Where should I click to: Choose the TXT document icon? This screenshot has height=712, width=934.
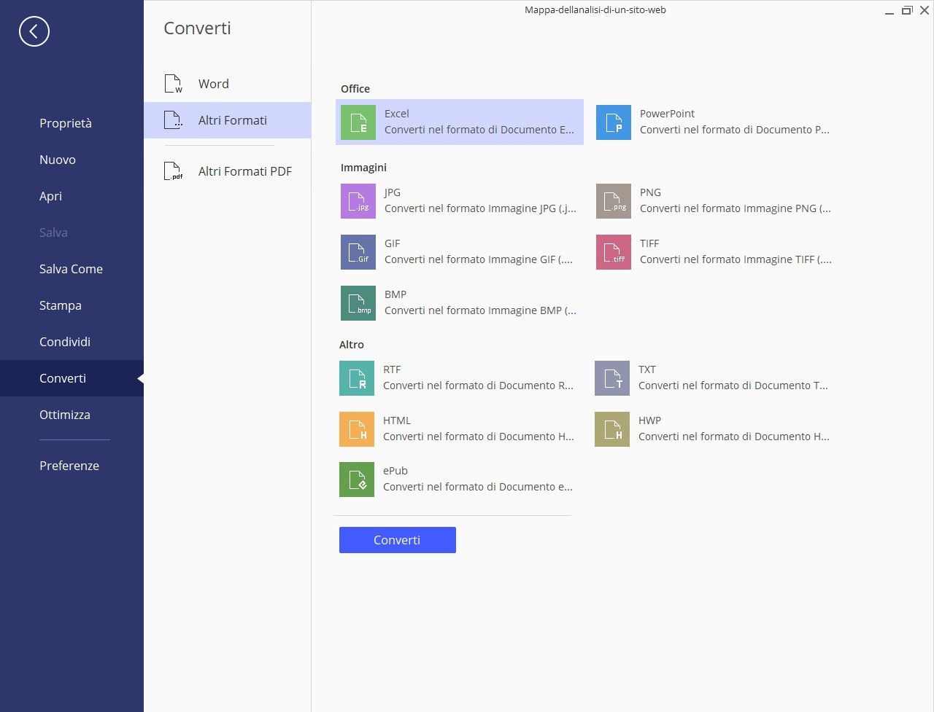tap(612, 378)
